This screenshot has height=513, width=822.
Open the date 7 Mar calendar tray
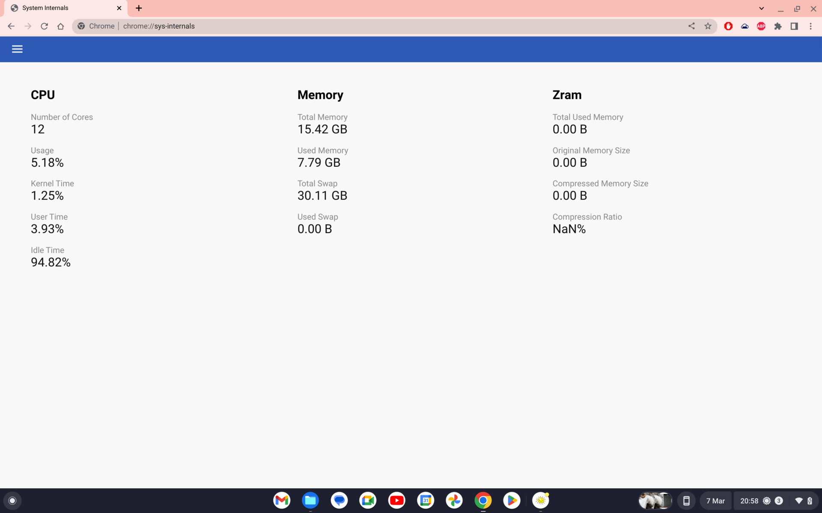715,501
